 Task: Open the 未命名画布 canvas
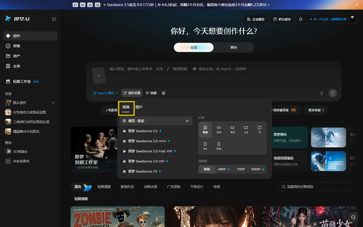pos(30,161)
